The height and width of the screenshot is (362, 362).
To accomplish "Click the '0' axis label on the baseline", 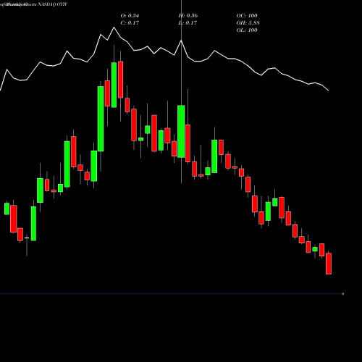I will click(x=342, y=294).
